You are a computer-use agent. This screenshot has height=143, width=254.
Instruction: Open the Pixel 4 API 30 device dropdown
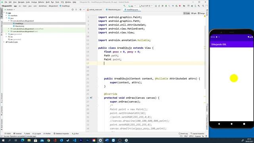(x=146, y=6)
